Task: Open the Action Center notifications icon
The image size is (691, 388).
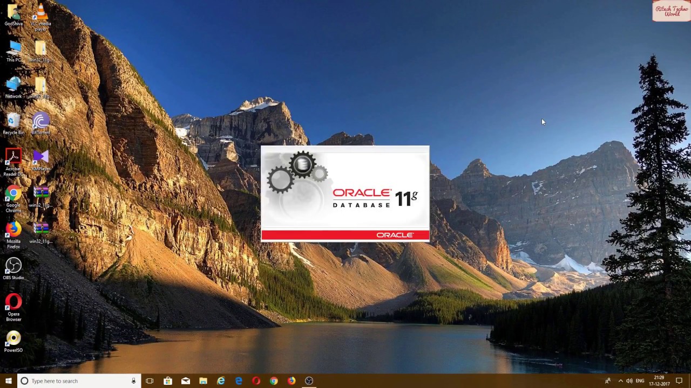Action: click(679, 381)
